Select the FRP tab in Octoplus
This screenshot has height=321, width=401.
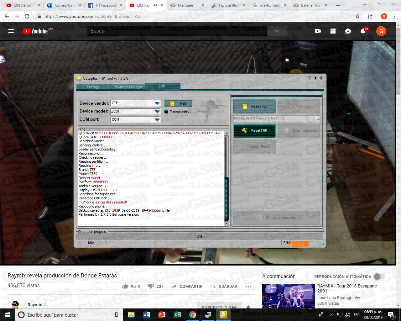click(x=162, y=86)
